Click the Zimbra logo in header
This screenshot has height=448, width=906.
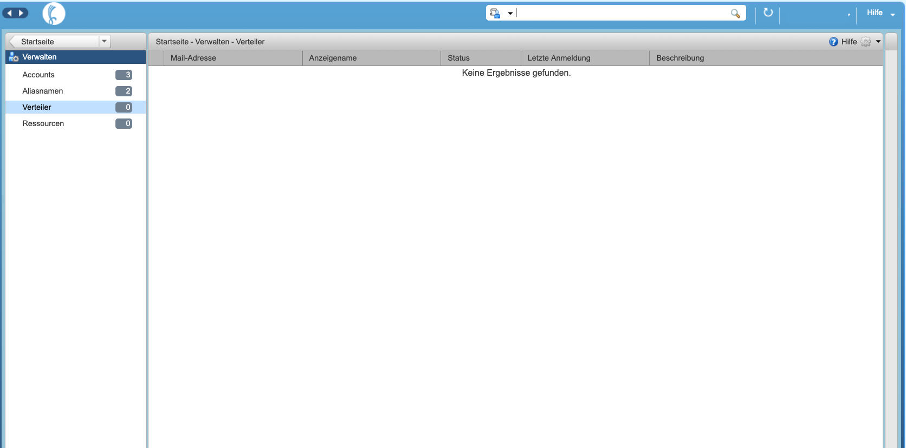point(54,14)
